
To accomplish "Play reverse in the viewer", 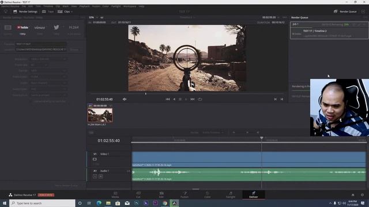I will click(174, 99).
